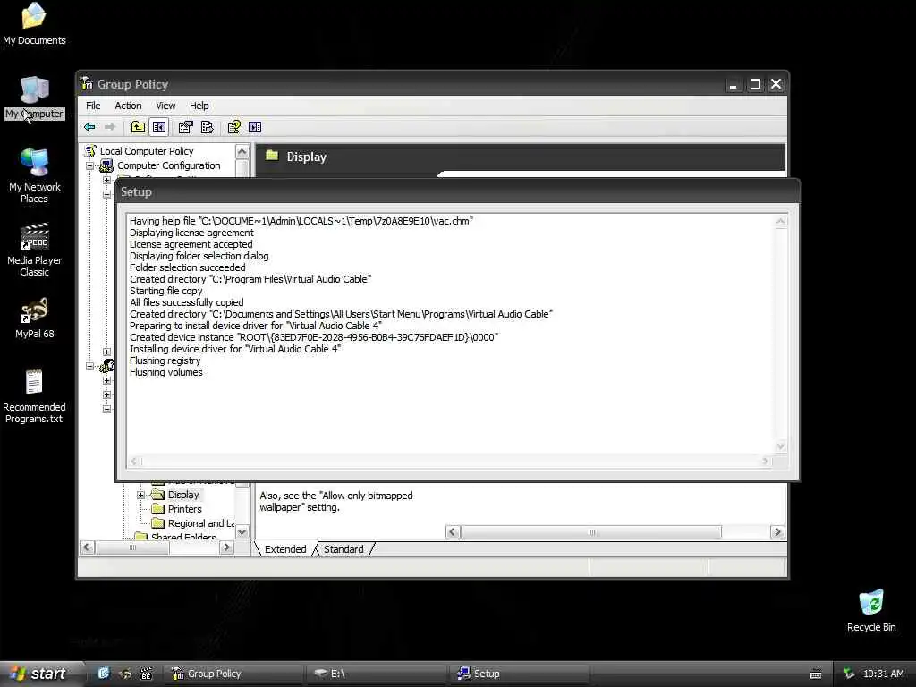Switch to E:\ taskbar button
The image size is (916, 687).
[377, 674]
